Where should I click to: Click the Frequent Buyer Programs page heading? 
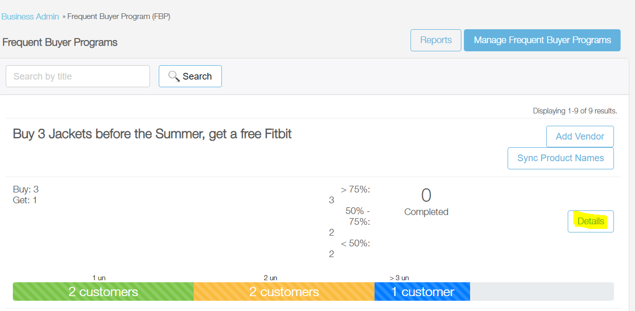point(60,42)
